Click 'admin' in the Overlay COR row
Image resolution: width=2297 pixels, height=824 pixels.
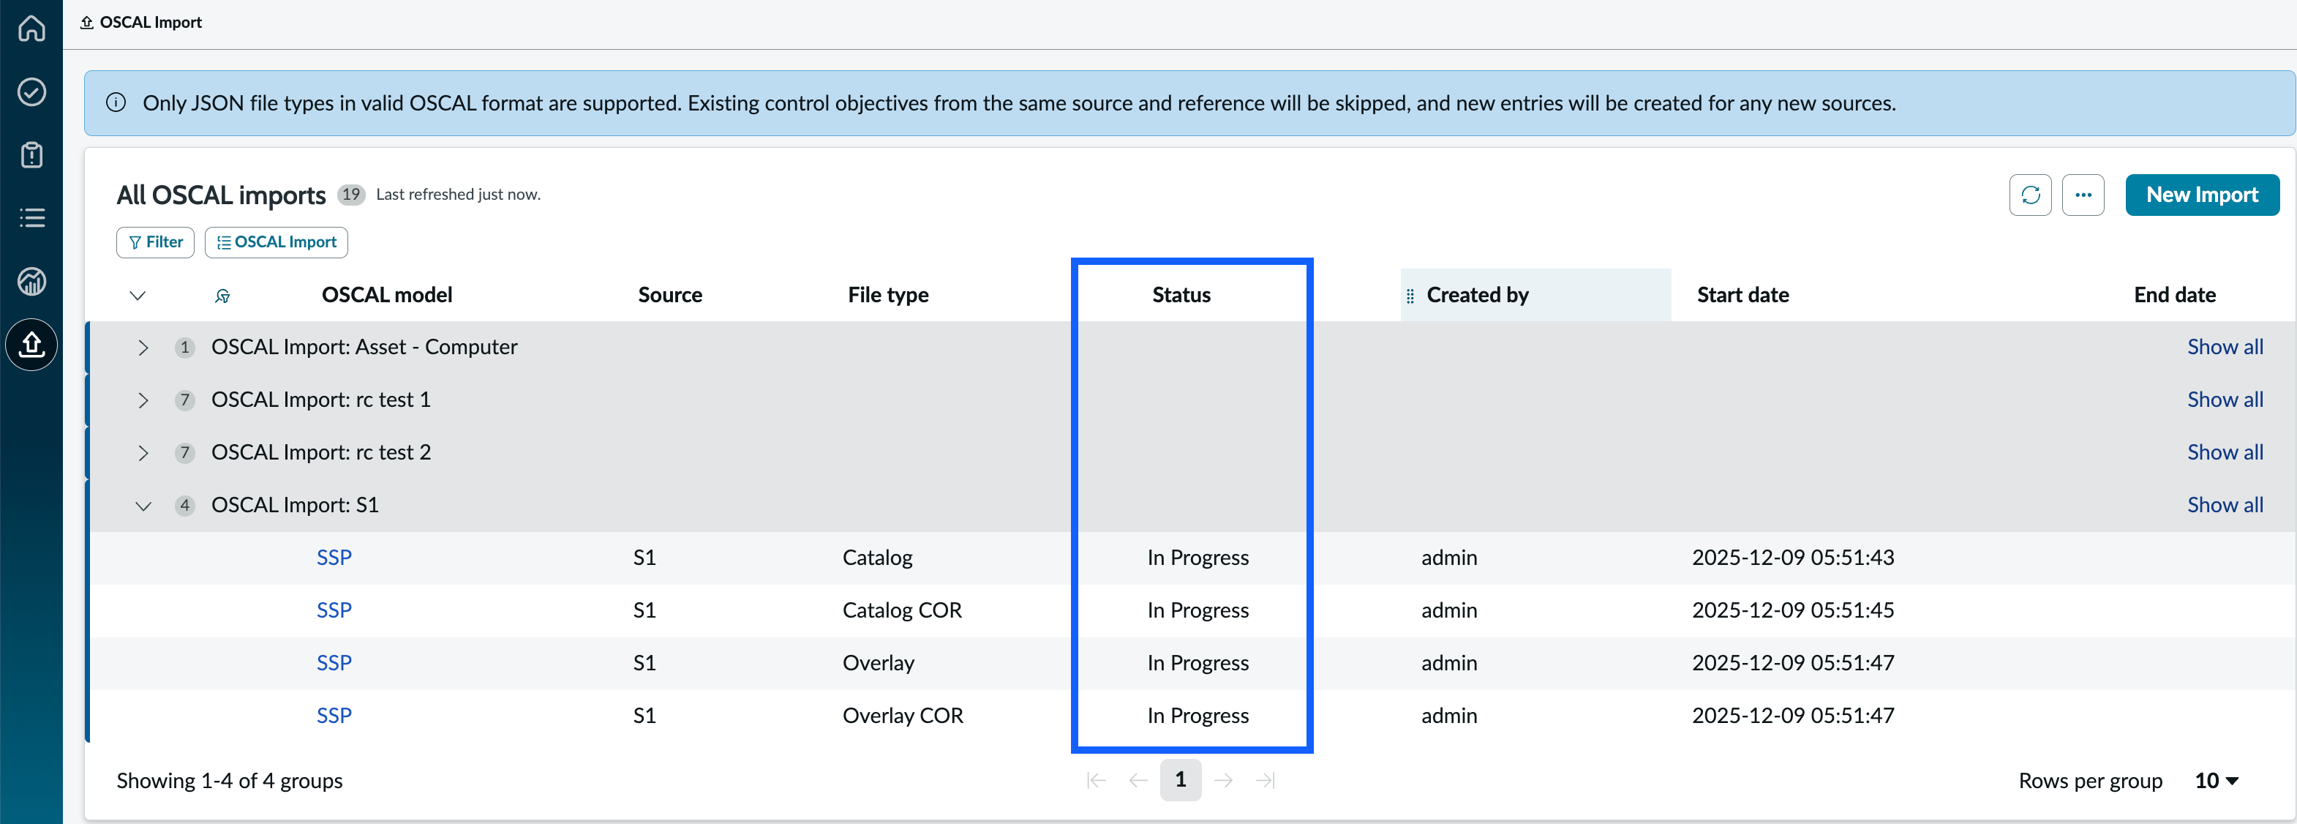[x=1449, y=715]
